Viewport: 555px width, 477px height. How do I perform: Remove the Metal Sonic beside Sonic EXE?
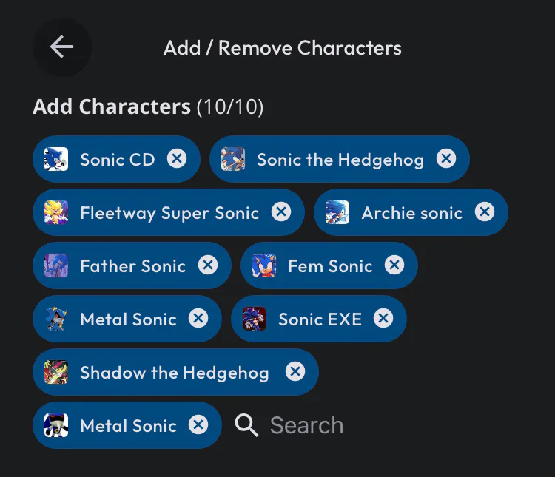click(198, 318)
